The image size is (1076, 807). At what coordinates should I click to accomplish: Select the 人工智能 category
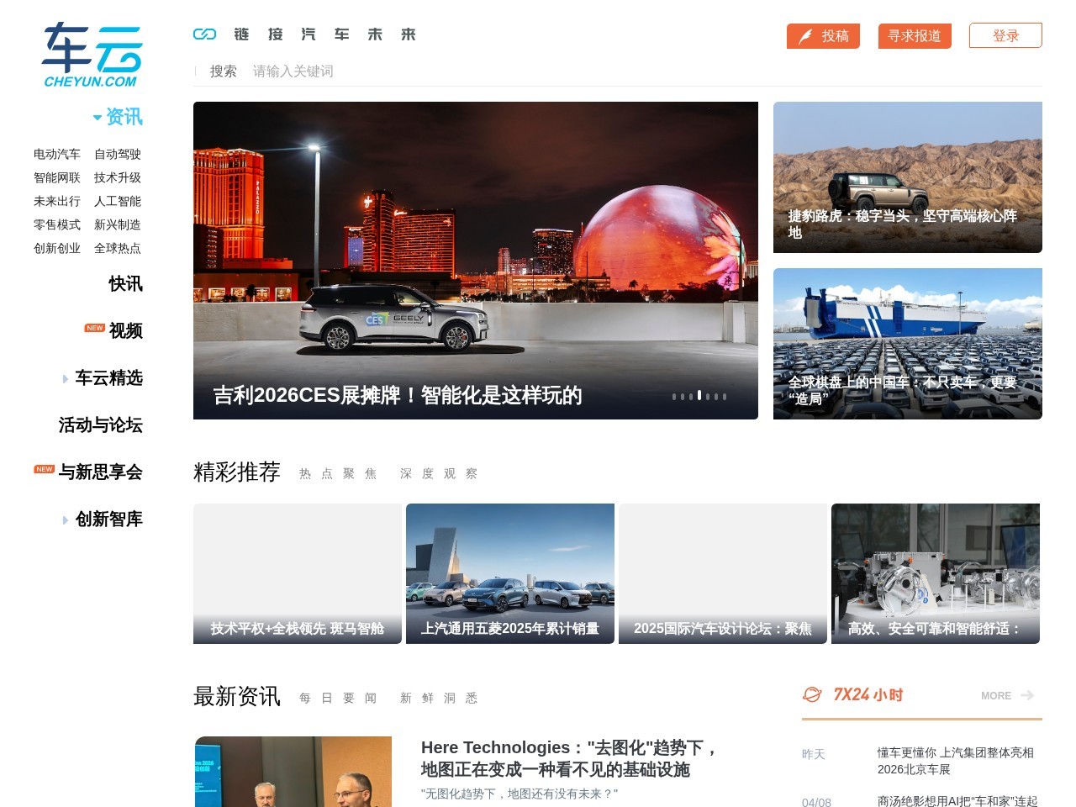tap(118, 201)
